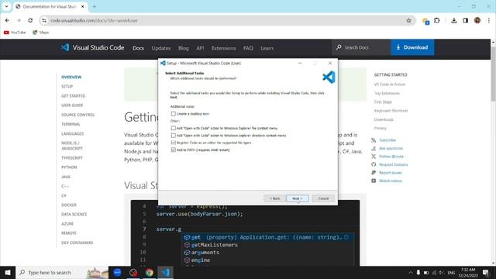Open the YouTube bookmark
496x279 pixels.
[15, 33]
